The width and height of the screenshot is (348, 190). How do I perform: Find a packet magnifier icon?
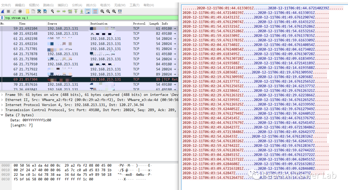click(x=53, y=11)
